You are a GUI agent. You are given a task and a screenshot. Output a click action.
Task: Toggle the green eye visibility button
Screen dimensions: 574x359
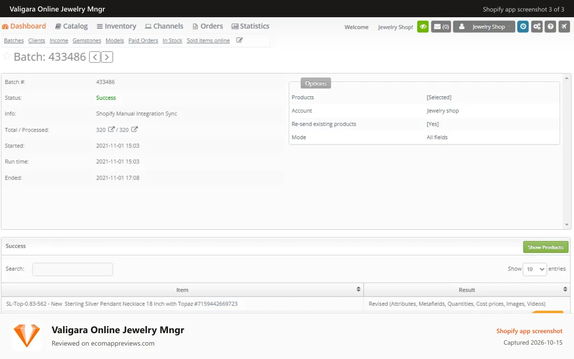[423, 27]
